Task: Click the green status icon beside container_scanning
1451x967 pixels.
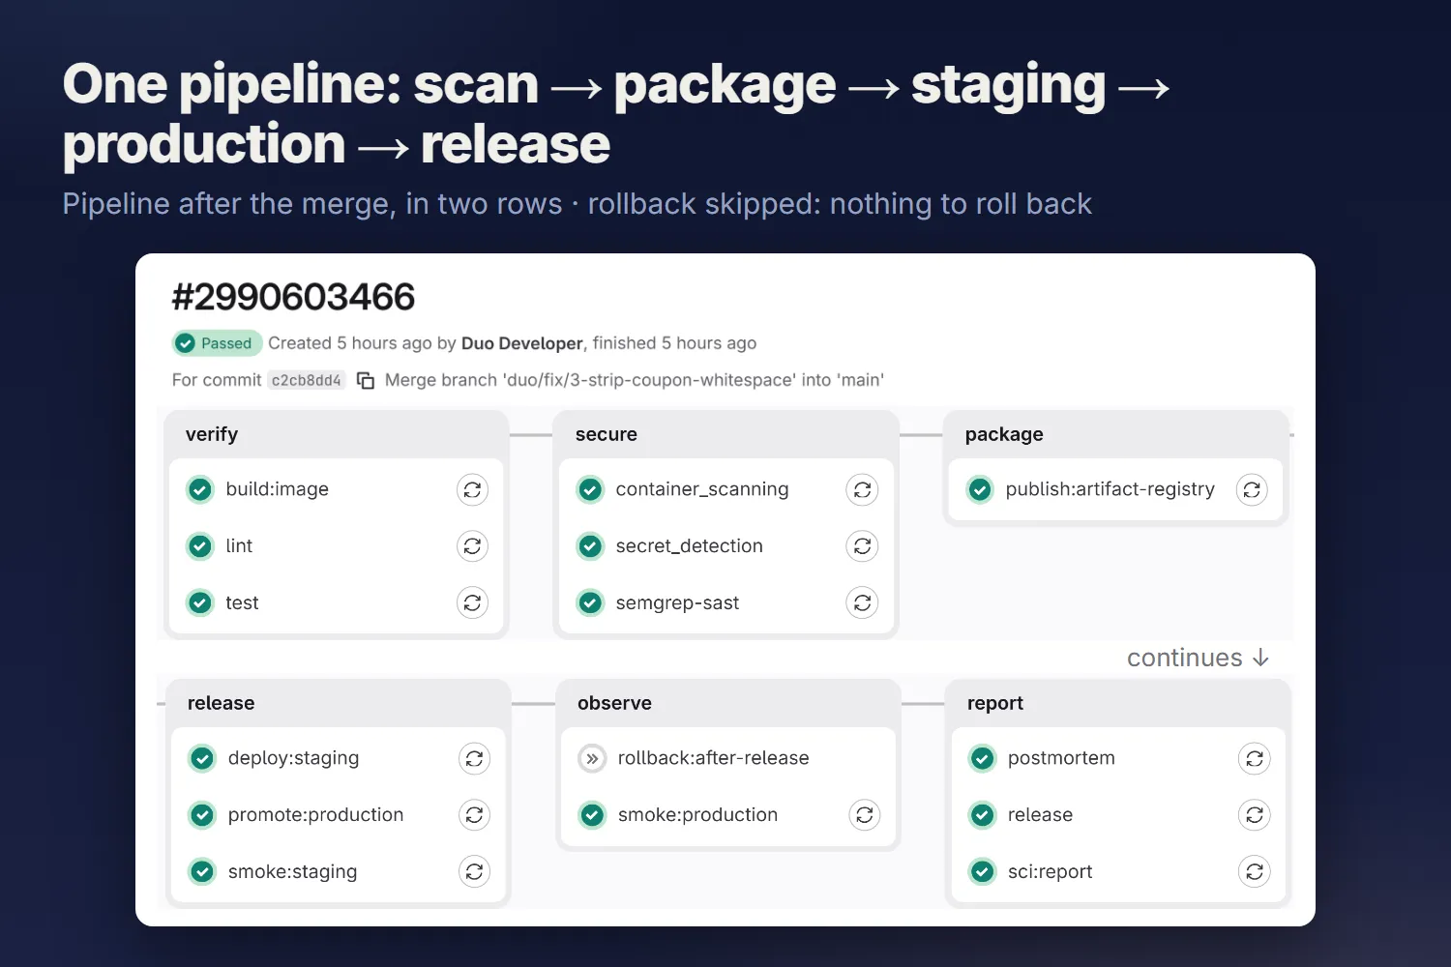Action: pyautogui.click(x=590, y=490)
